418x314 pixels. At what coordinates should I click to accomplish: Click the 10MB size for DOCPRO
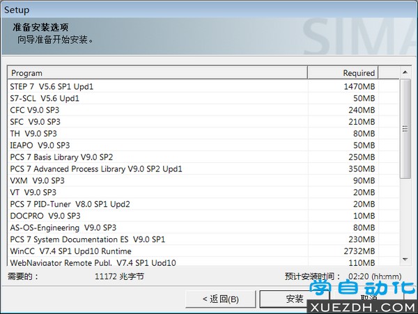click(364, 216)
